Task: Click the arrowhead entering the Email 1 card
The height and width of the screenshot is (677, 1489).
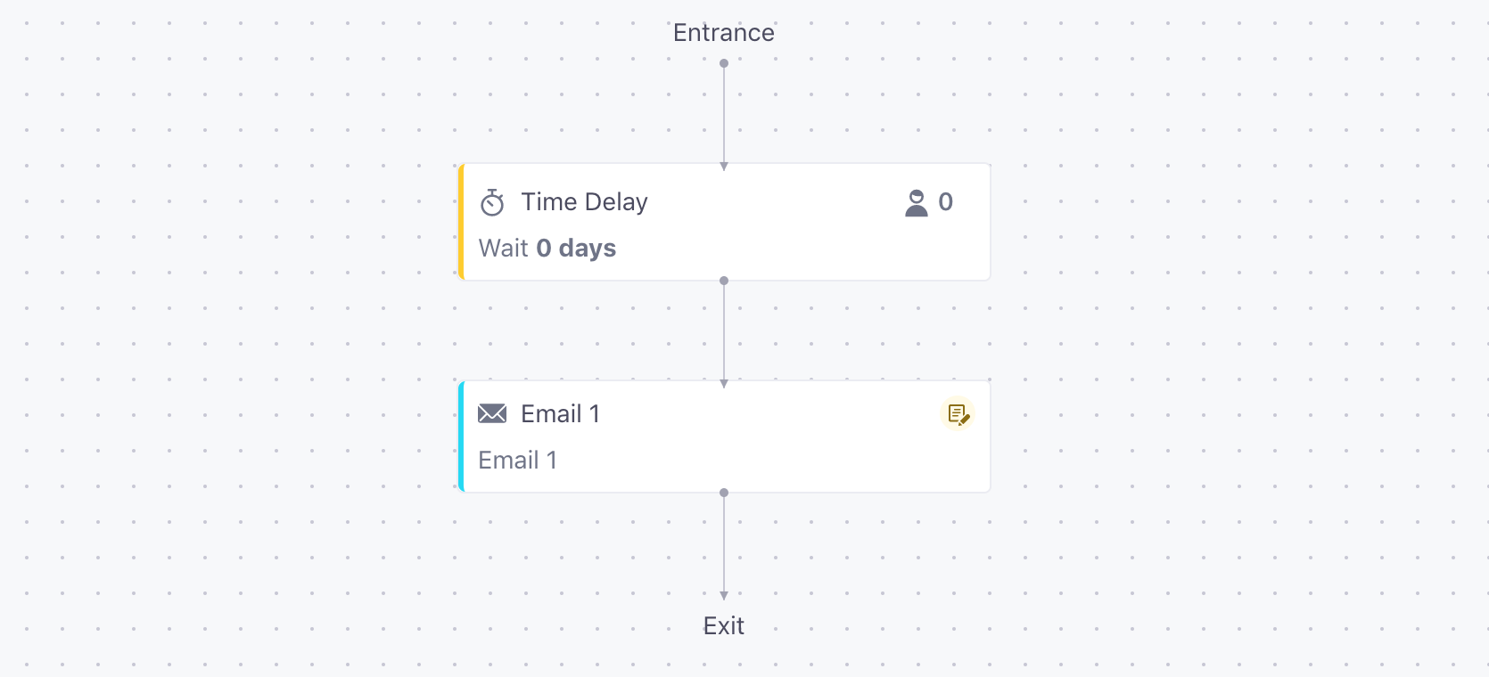Action: pos(724,384)
